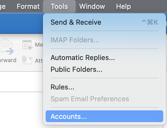Click the Attachment label beside the paperclip
Viewport: 167px width, 128px height.
click(x=39, y=61)
